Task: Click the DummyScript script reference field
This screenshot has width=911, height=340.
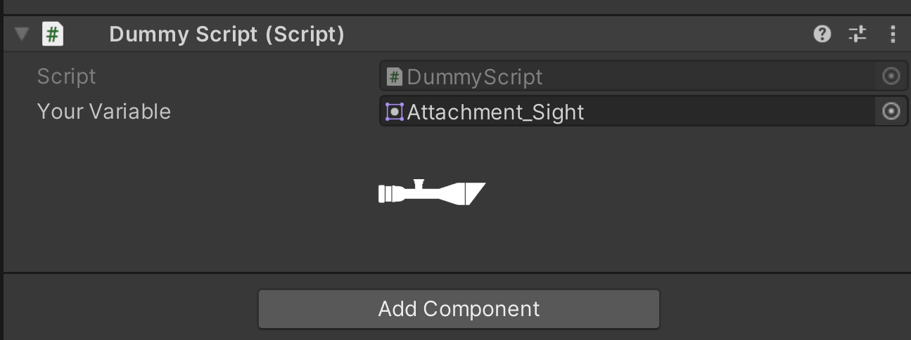Action: pyautogui.click(x=633, y=77)
